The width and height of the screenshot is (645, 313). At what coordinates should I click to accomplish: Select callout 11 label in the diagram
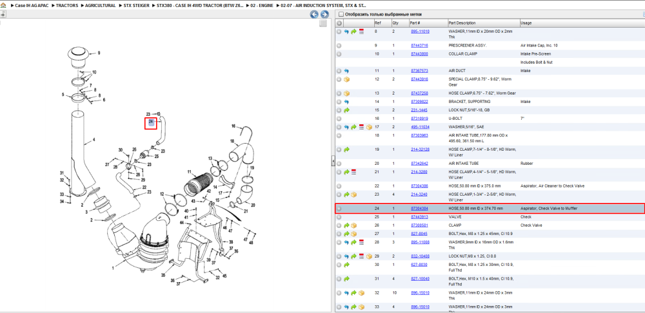click(189, 172)
